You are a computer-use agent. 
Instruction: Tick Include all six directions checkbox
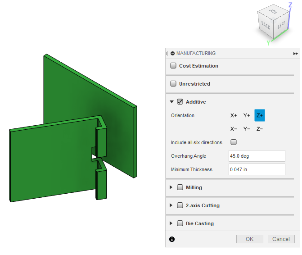pos(234,142)
